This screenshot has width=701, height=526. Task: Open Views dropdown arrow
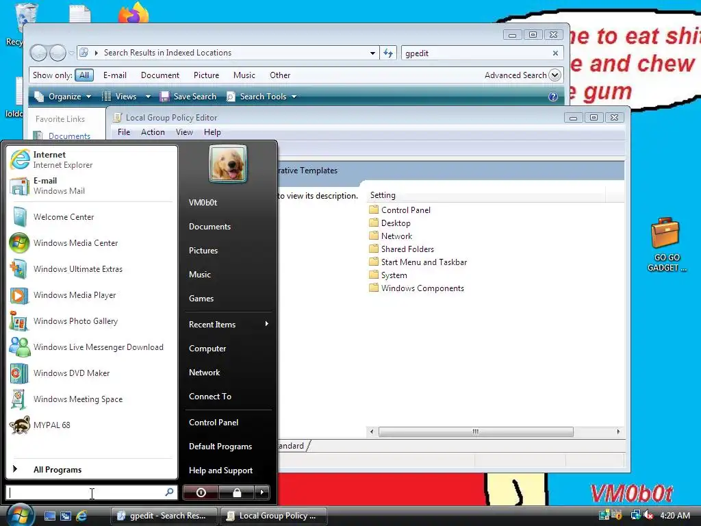click(148, 97)
